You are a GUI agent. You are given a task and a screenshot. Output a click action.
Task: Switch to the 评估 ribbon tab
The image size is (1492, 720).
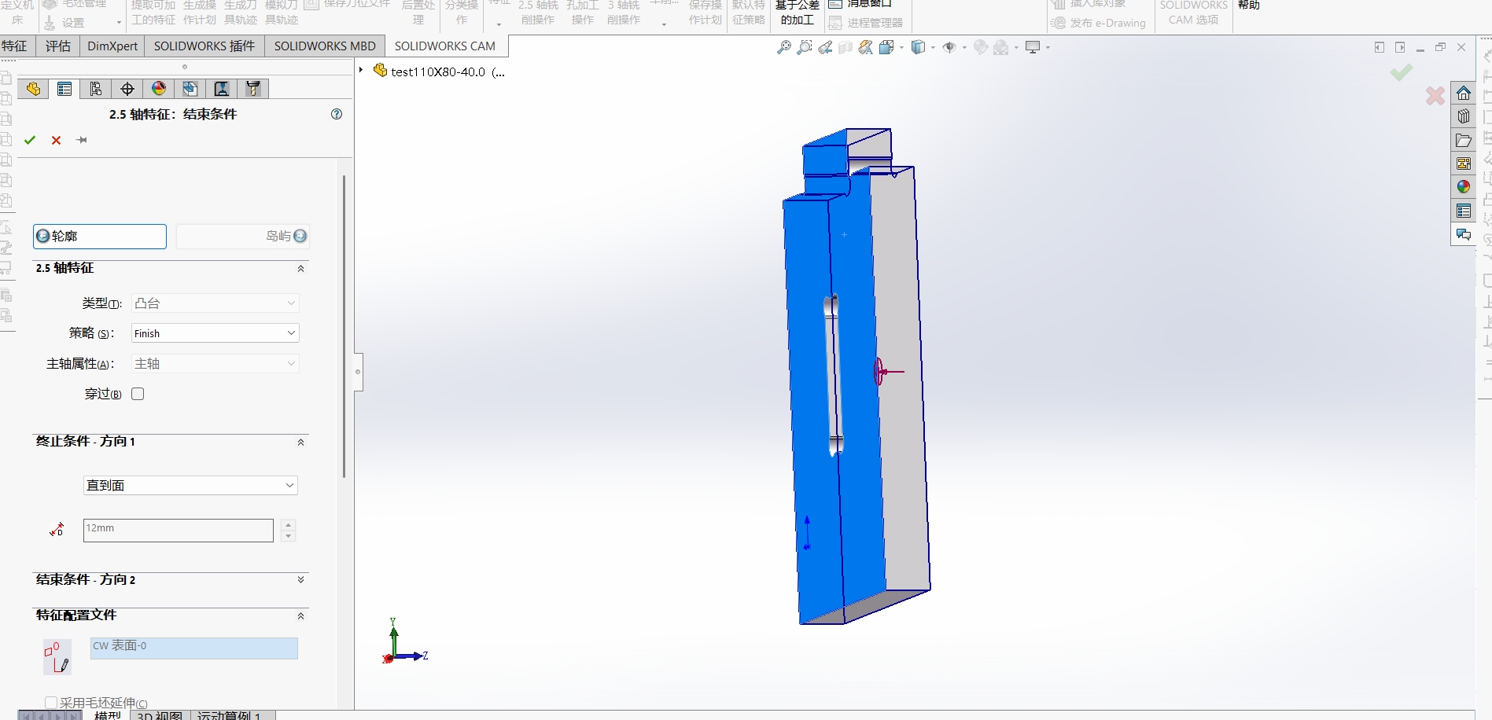pyautogui.click(x=58, y=46)
